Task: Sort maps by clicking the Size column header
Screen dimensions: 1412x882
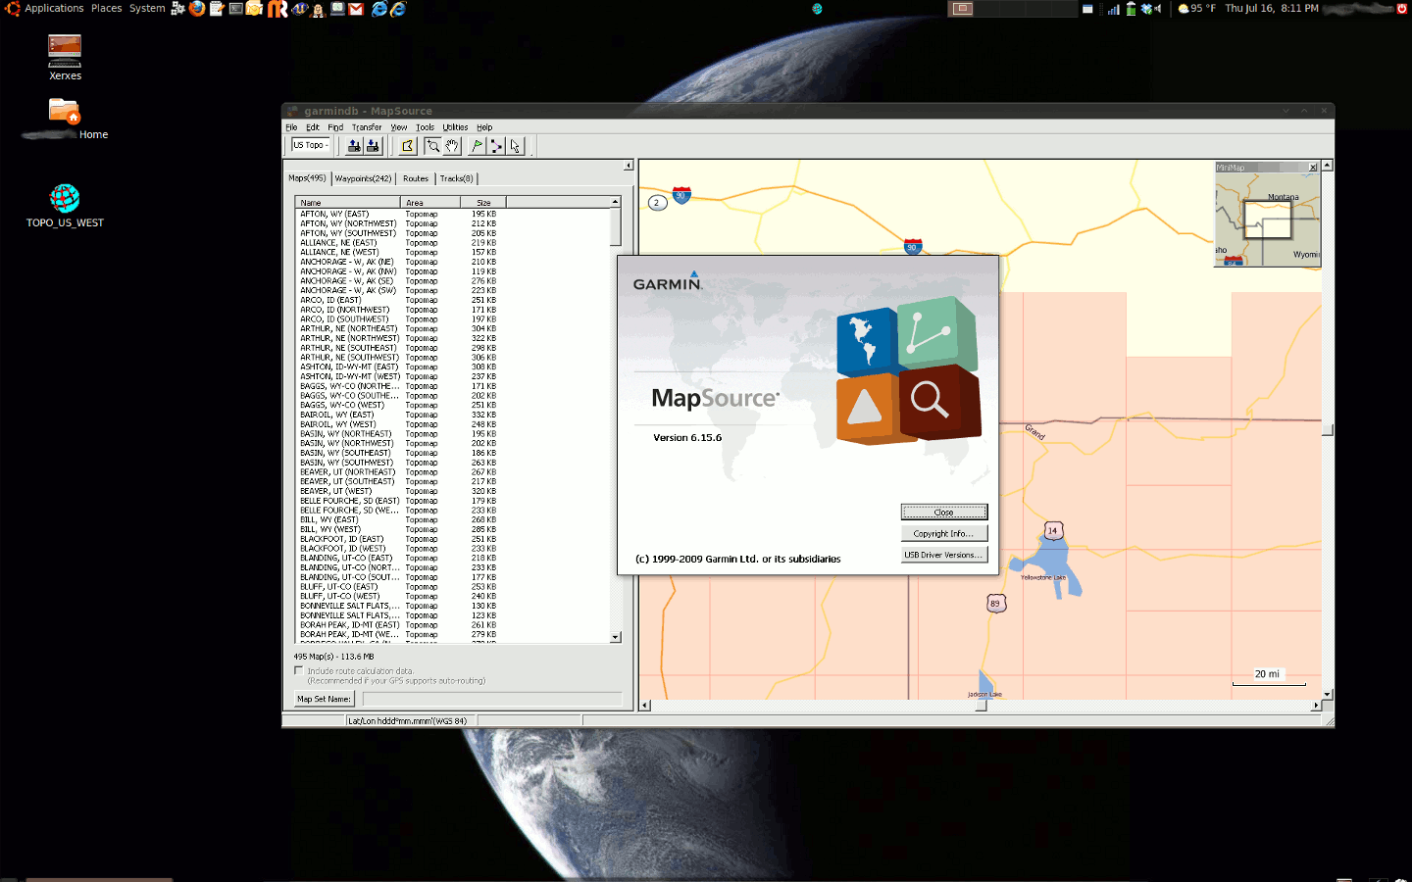Action: (x=482, y=202)
